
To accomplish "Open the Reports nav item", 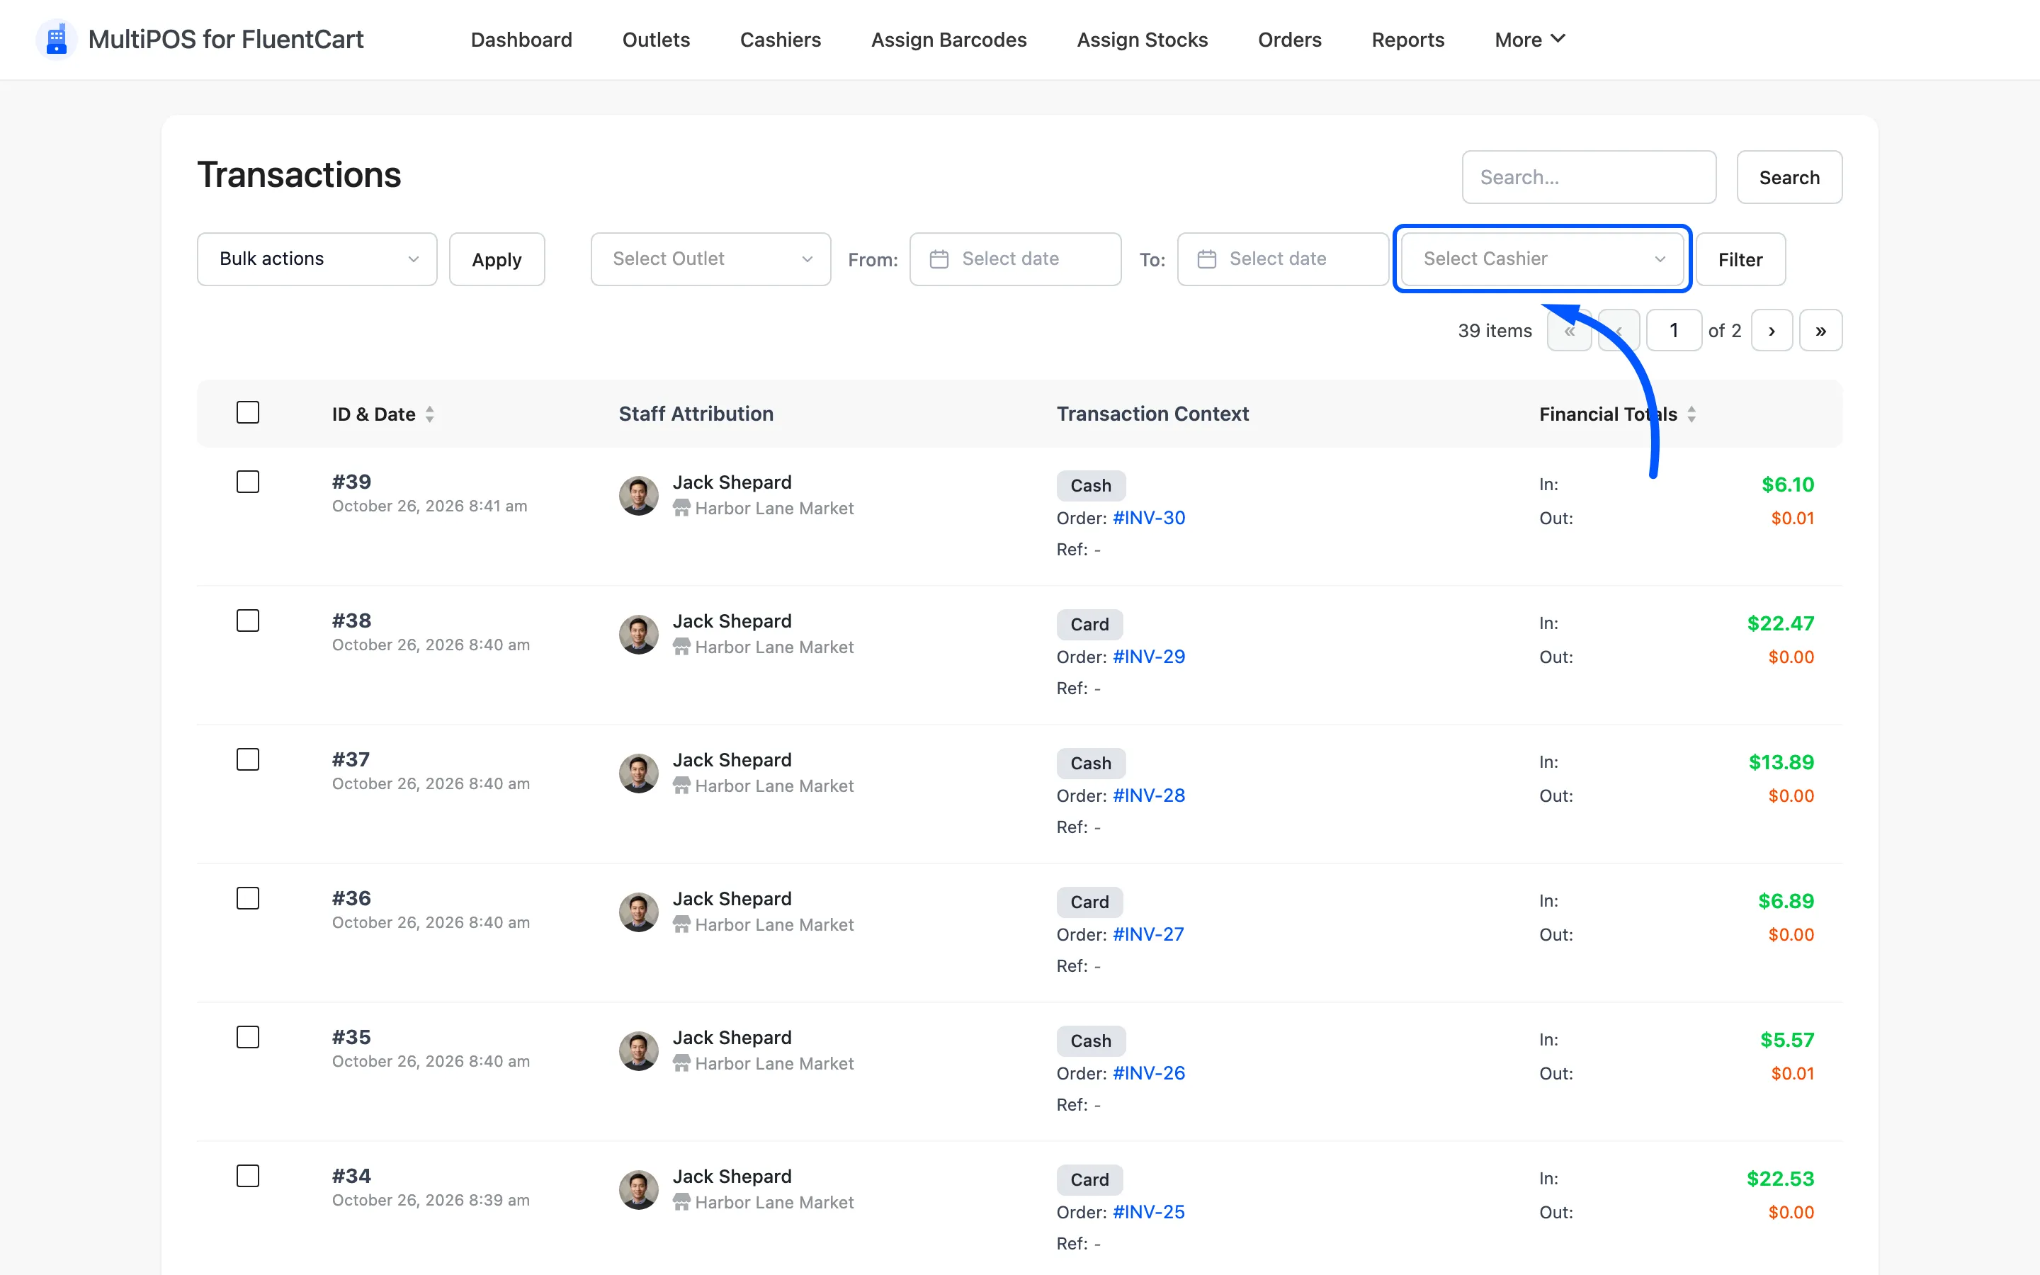I will (x=1407, y=40).
